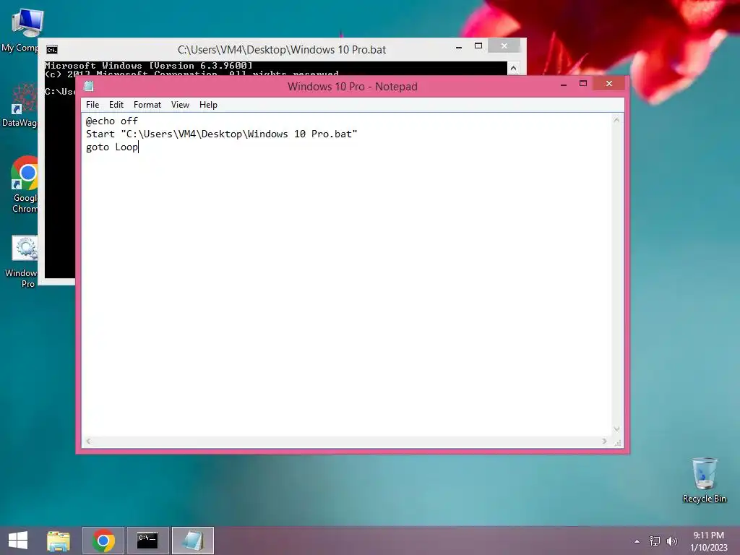Click Notepad vertical scroll down arrow
740x555 pixels.
point(616,429)
